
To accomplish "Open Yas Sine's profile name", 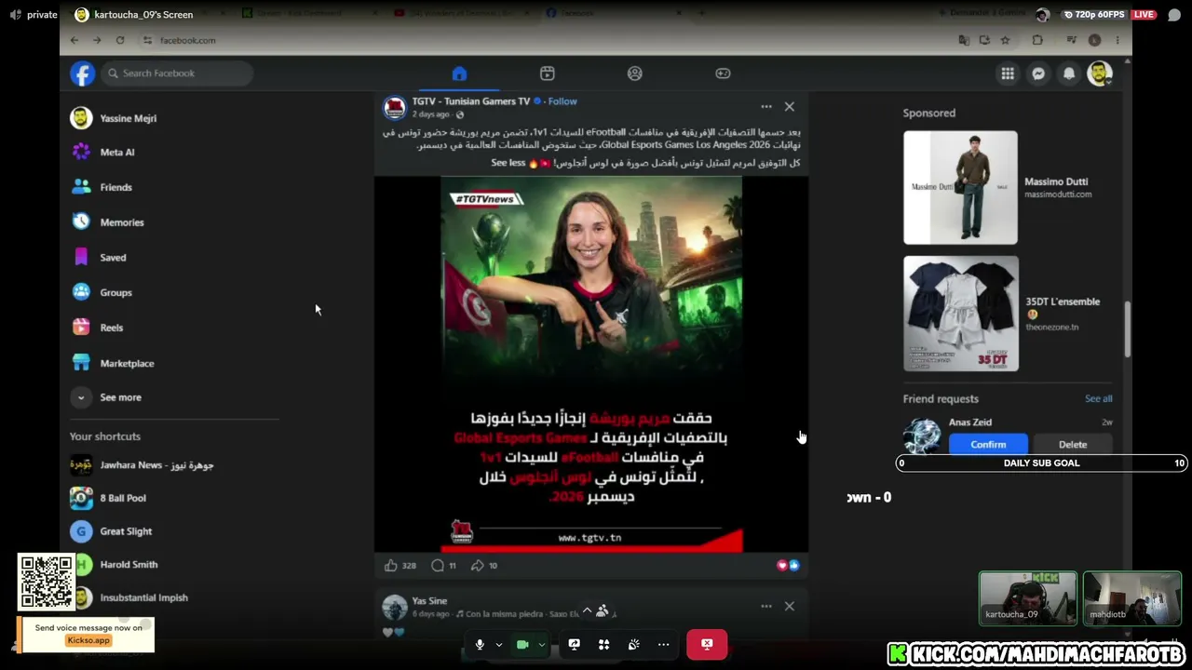I will 429,601.
